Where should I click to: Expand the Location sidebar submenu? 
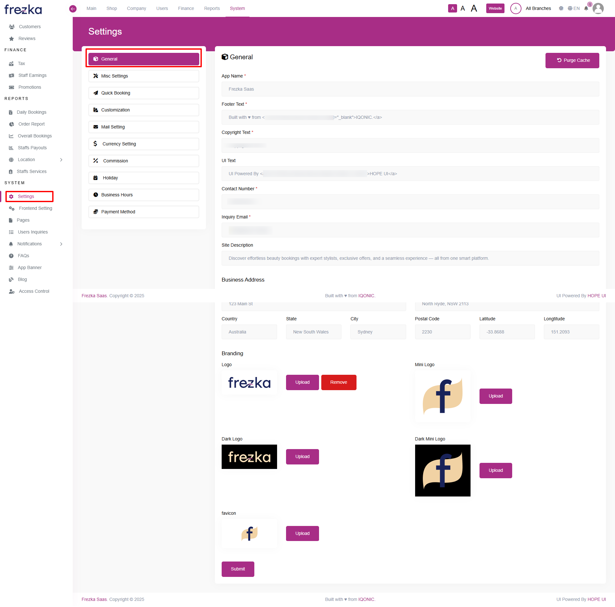(61, 160)
